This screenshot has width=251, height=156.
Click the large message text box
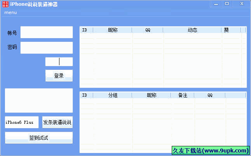click(x=39, y=101)
